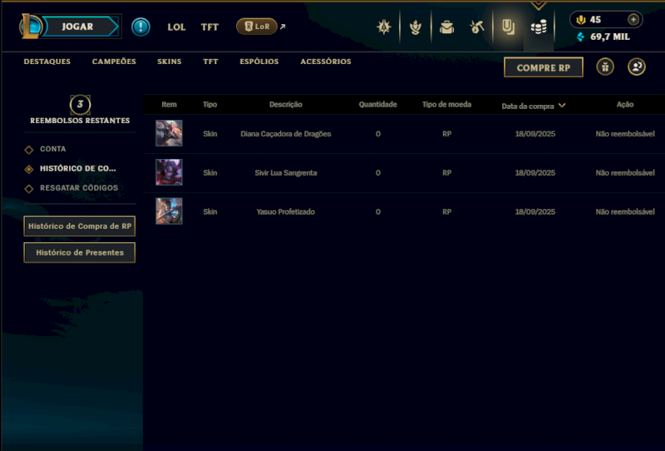Open the account profile icon button
This screenshot has width=665, height=451.
coord(637,67)
